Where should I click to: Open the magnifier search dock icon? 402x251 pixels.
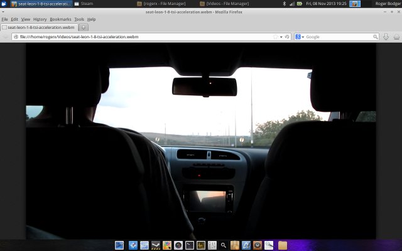click(224, 245)
